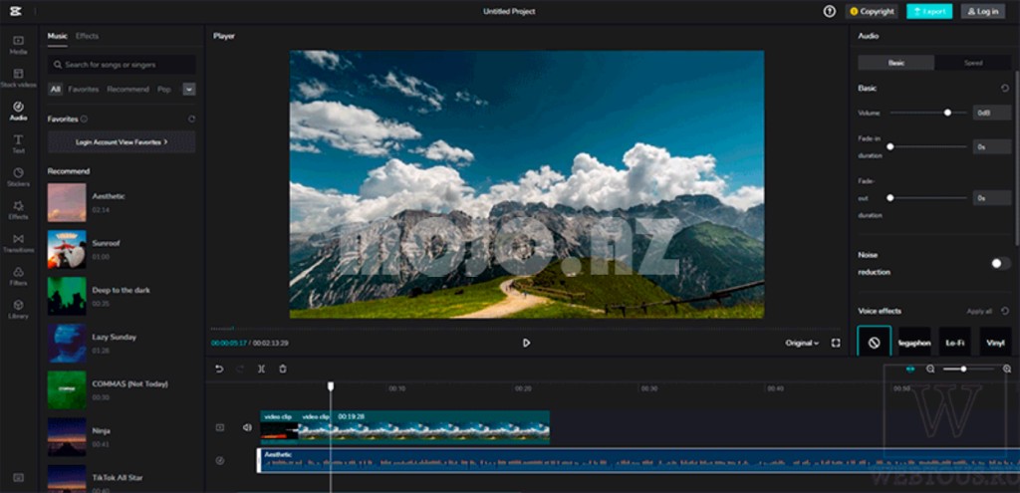Undo the last action in the timeline toolbar
This screenshot has height=493, width=1020.
coord(219,369)
